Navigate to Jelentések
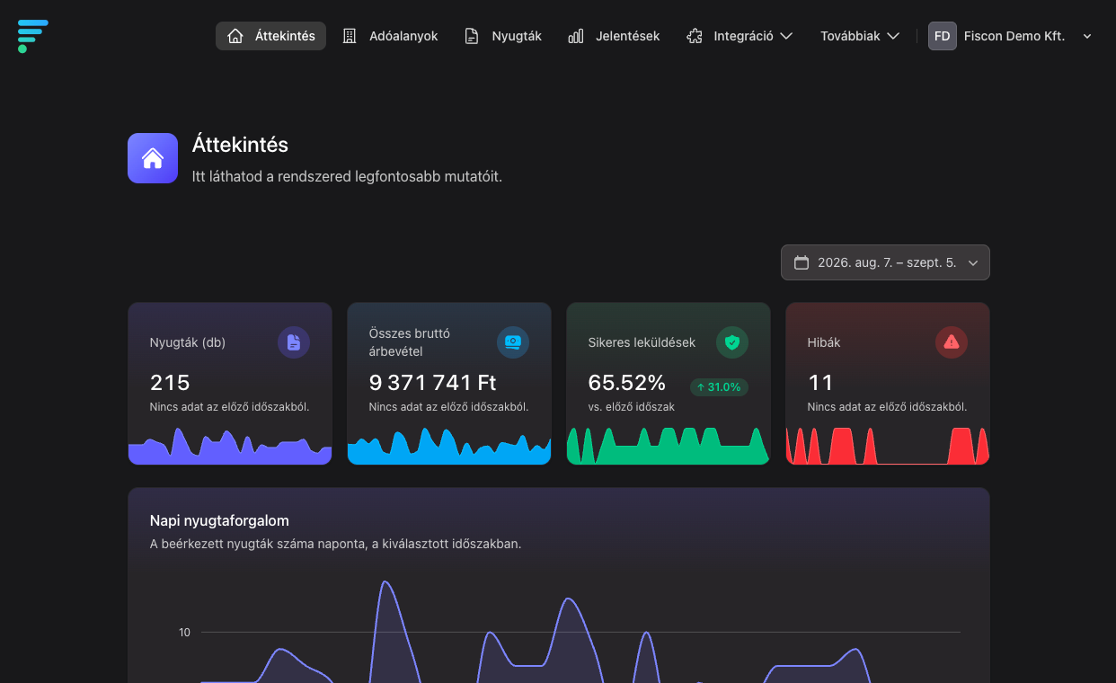The height and width of the screenshot is (683, 1116). pos(614,36)
